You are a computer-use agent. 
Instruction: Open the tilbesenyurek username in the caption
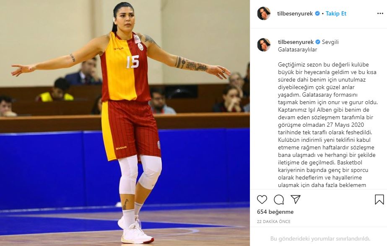click(296, 42)
